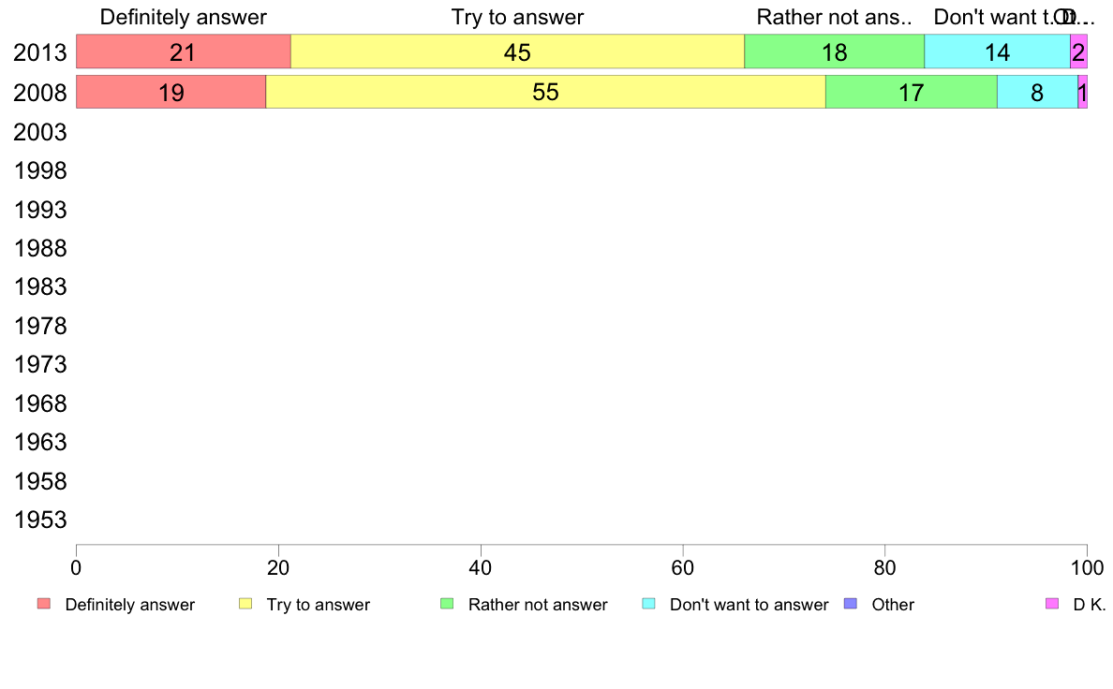Select the 2013 cyan segment showing 14
This screenshot has width=1113, height=689.
pyautogui.click(x=998, y=51)
